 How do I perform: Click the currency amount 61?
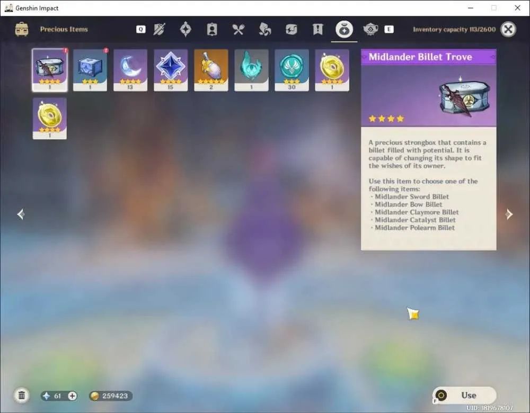coord(57,396)
